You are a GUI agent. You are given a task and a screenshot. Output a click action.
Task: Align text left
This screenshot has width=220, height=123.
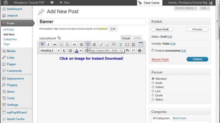click(81, 44)
